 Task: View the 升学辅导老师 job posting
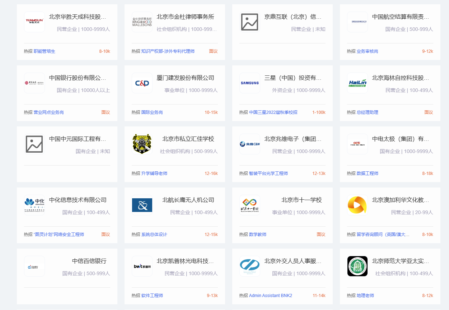[x=154, y=173]
